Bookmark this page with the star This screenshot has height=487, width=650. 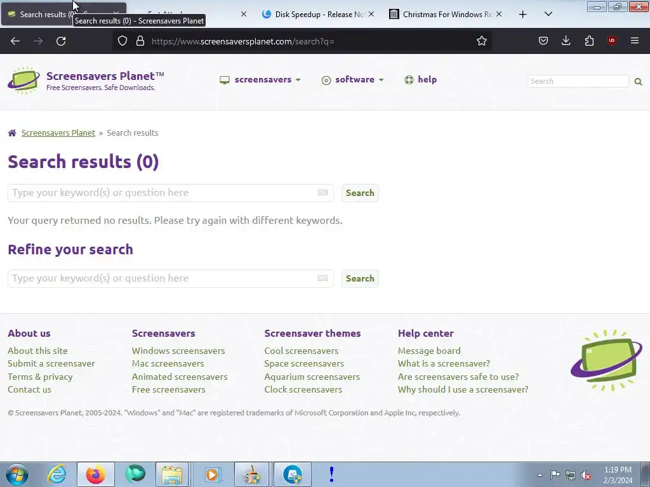(481, 41)
